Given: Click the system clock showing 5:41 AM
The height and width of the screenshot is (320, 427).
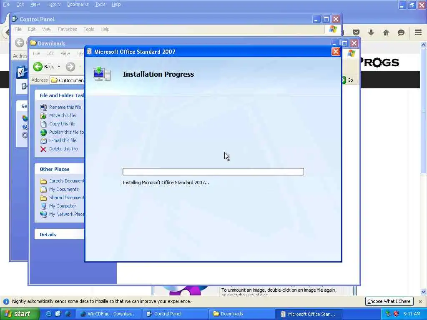Looking at the screenshot, I should (x=412, y=314).
